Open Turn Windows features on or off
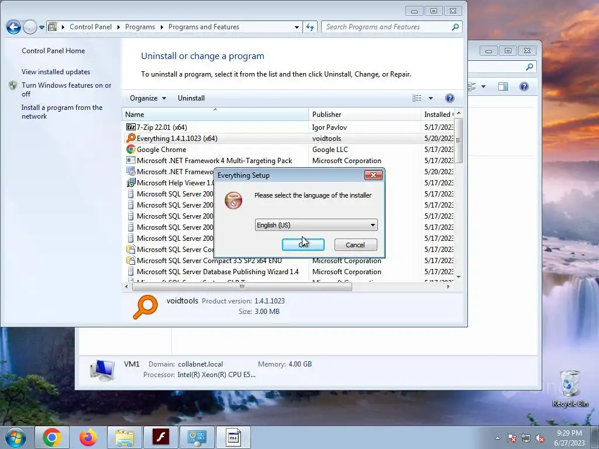Screen dimensions: 599x449 66,89
